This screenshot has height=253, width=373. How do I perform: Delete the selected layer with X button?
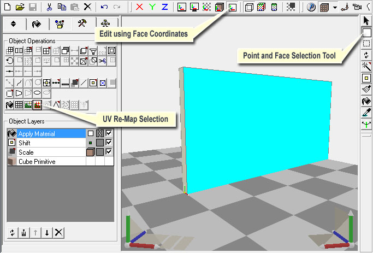[x=59, y=233]
